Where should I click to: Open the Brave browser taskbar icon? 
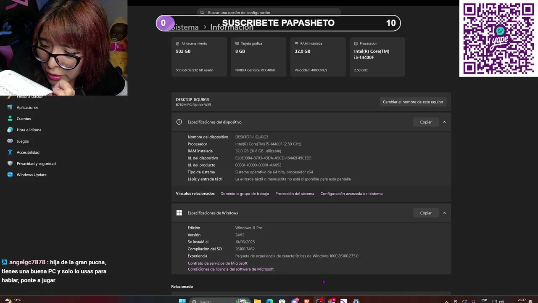tap(307, 300)
